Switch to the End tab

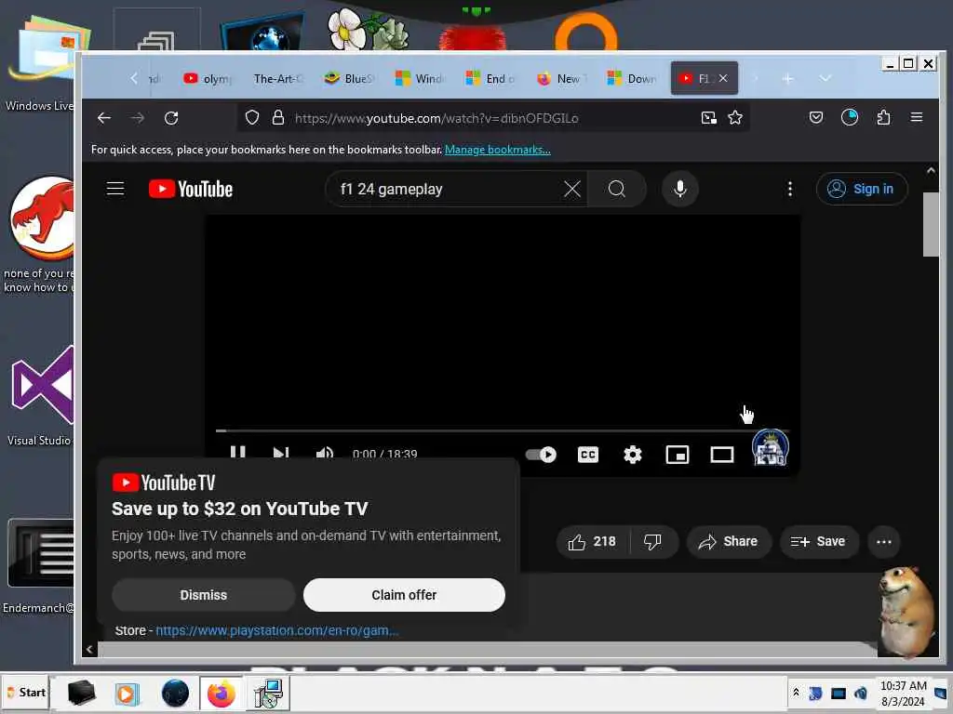490,78
